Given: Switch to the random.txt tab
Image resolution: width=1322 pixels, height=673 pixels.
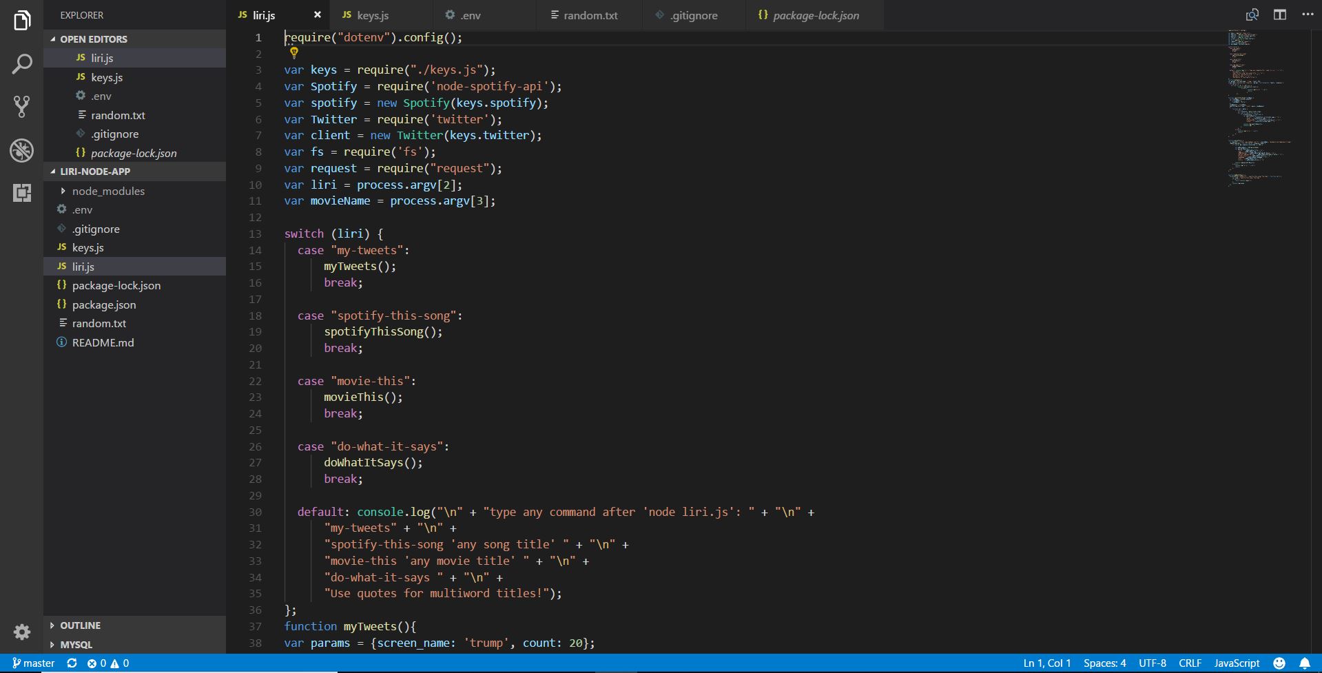Looking at the screenshot, I should pos(590,15).
